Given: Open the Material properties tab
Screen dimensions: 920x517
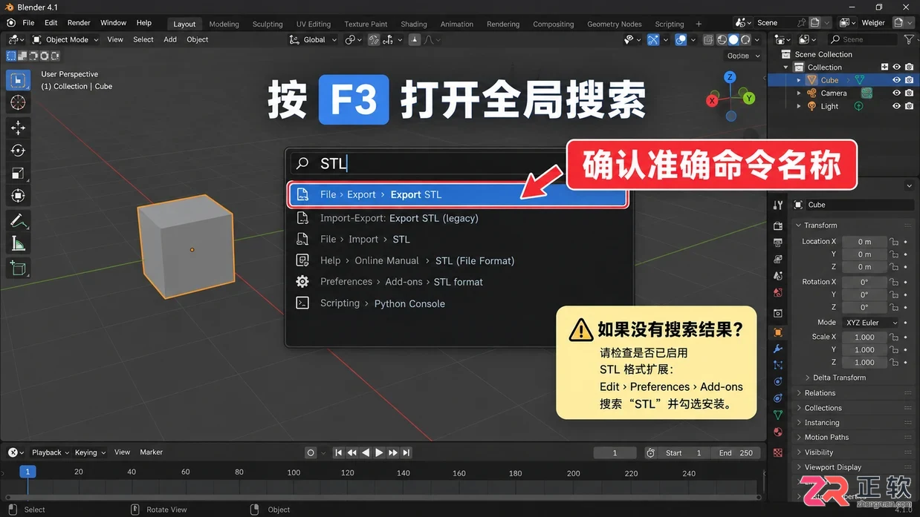Looking at the screenshot, I should coord(778,432).
